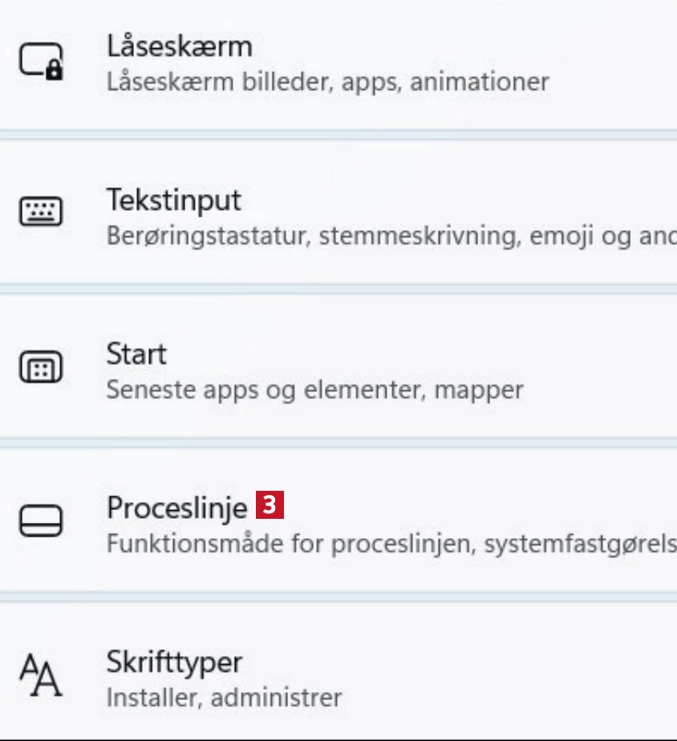Click "Seneste apps og elementer, mapper" text

[x=314, y=391]
